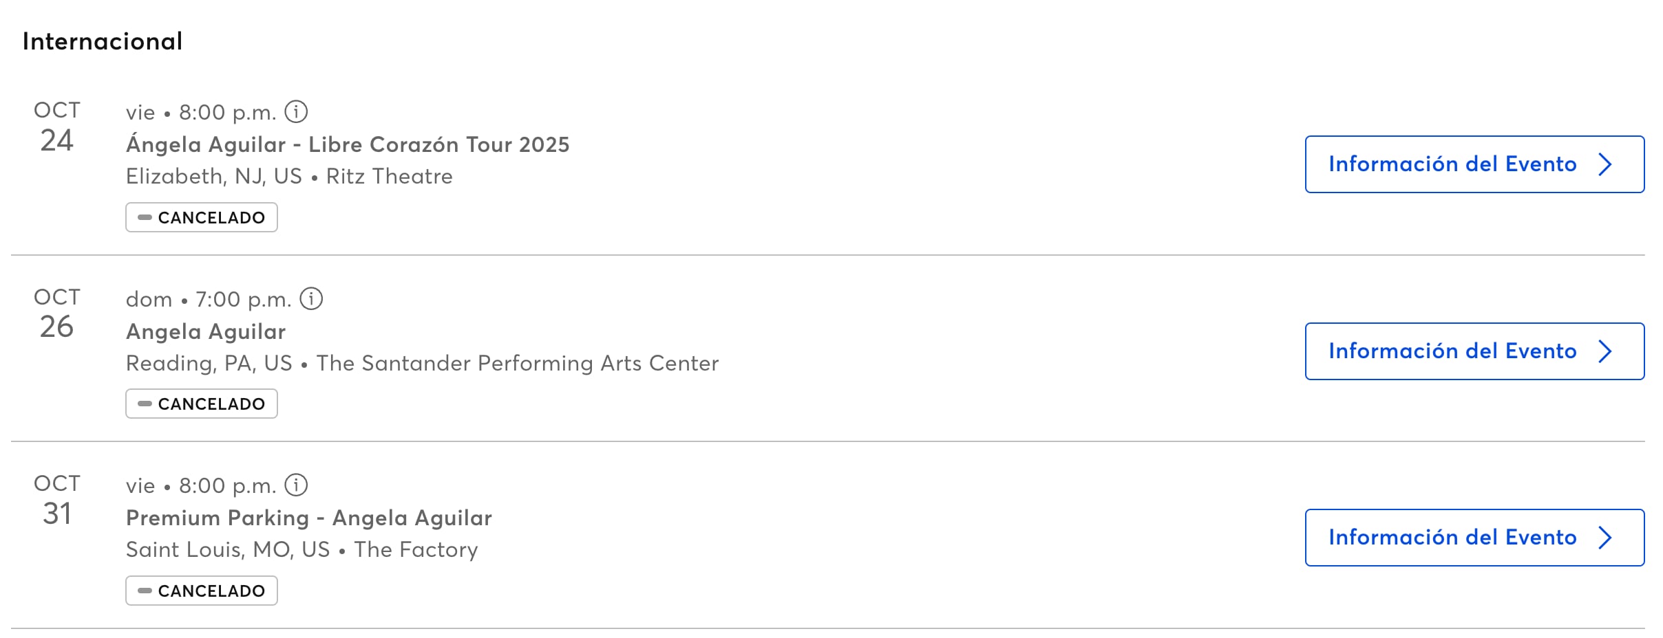Open info icon beside dom 7:00 p.m.
1663x638 pixels.
[311, 298]
